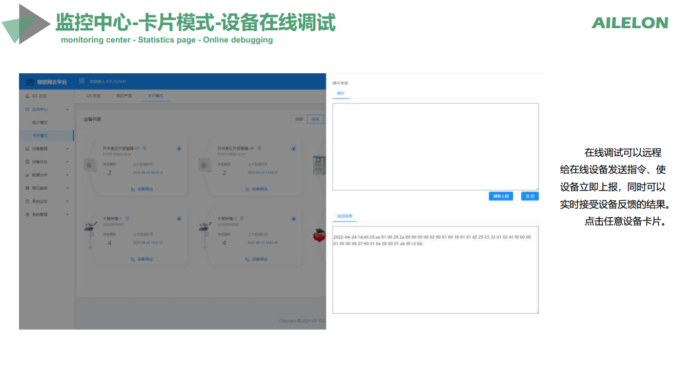
Task: Click location pin icon beside 开关量红外报警器-08
Action: 259,148
